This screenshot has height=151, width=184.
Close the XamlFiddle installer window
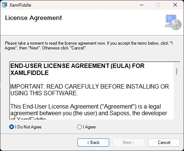coord(175,5)
